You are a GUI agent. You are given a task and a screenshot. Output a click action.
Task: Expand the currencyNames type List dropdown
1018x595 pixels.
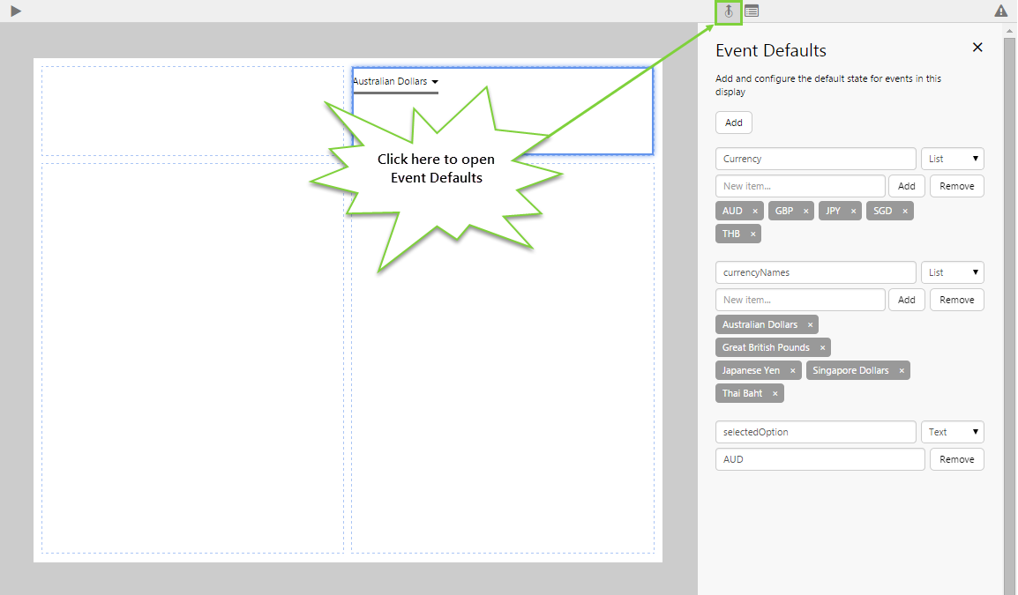click(x=953, y=272)
